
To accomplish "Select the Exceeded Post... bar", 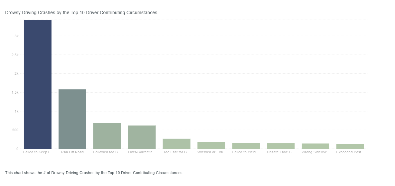I will [x=350, y=146].
